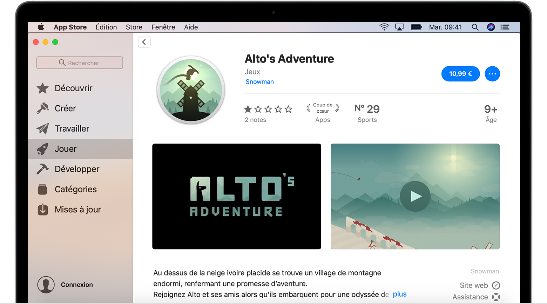Click the Rechercher search field
This screenshot has height=304, width=547.
click(x=80, y=63)
